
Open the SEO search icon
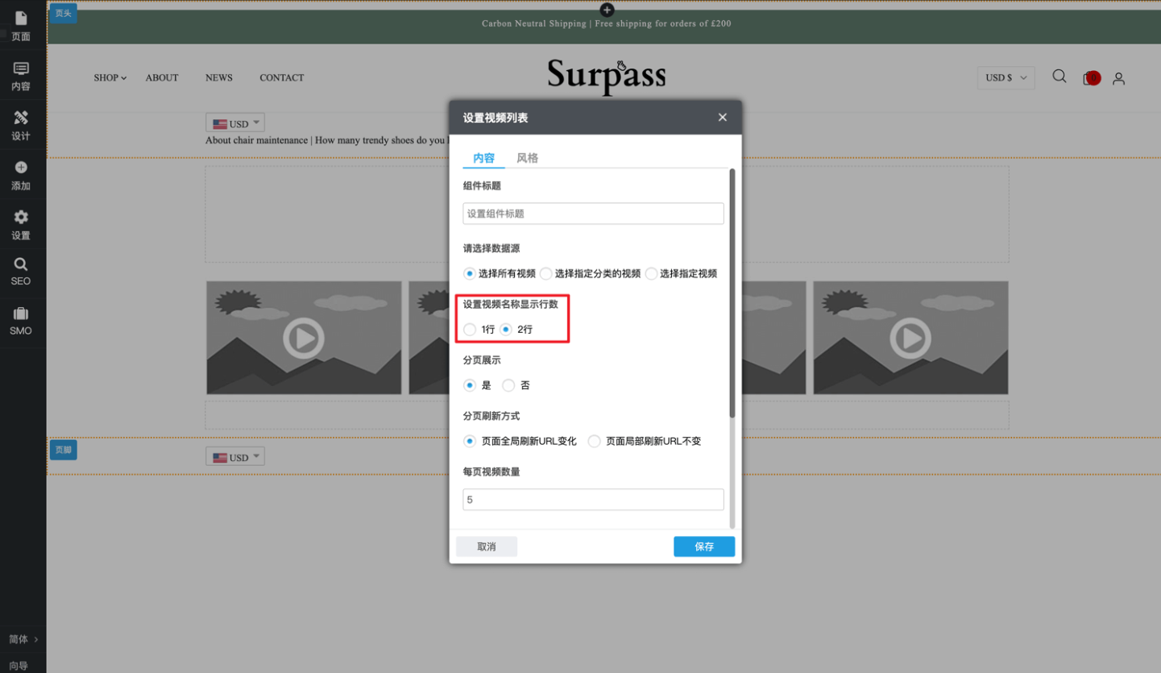[x=21, y=272]
